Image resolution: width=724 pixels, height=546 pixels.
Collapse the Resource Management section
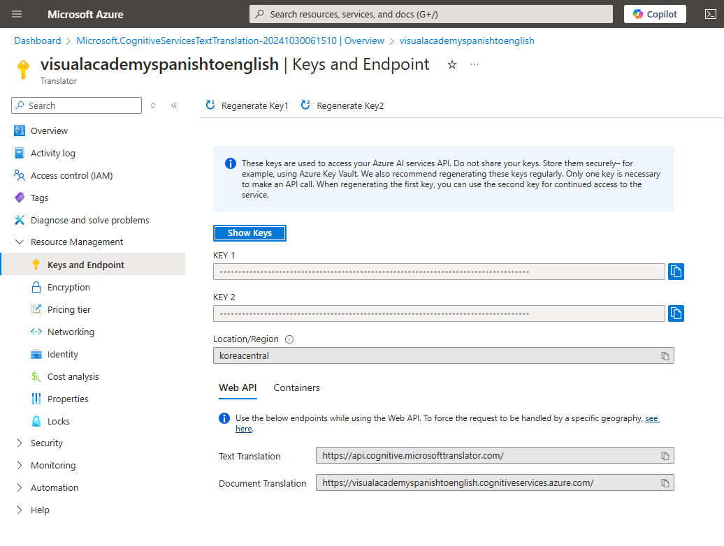click(x=19, y=242)
